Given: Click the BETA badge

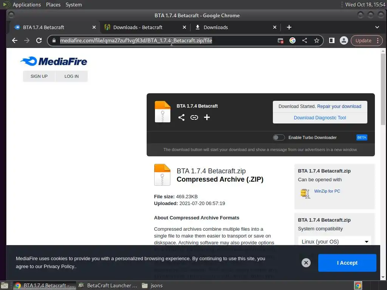Looking at the screenshot, I should (x=362, y=137).
